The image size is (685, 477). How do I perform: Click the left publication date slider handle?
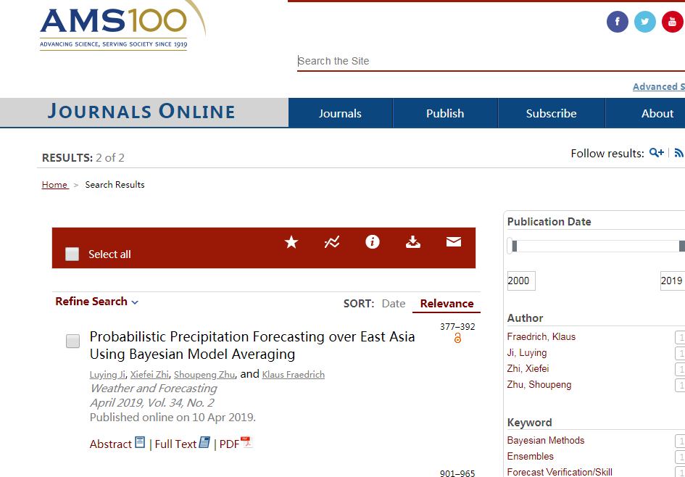tap(513, 246)
